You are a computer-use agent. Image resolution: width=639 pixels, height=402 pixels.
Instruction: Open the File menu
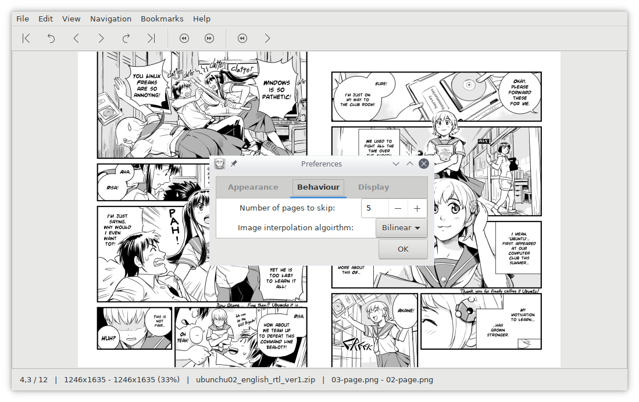(23, 19)
